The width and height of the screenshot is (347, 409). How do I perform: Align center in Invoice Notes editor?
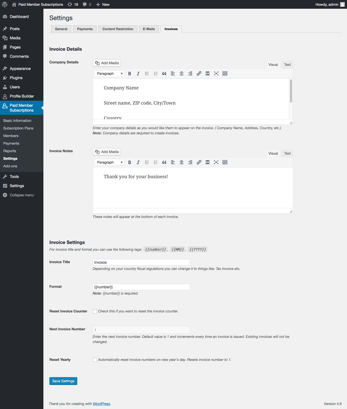click(x=181, y=162)
